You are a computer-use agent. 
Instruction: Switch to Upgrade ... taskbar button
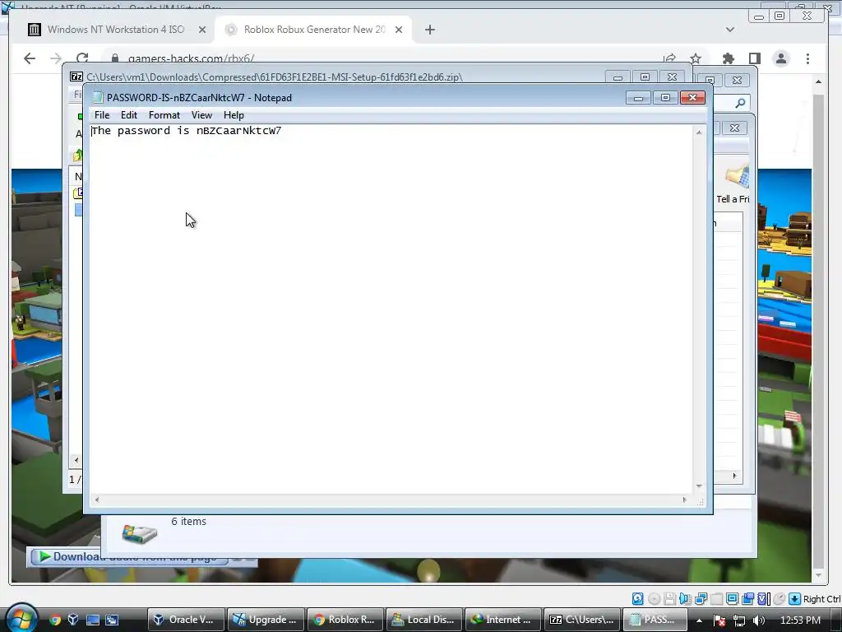click(x=266, y=620)
